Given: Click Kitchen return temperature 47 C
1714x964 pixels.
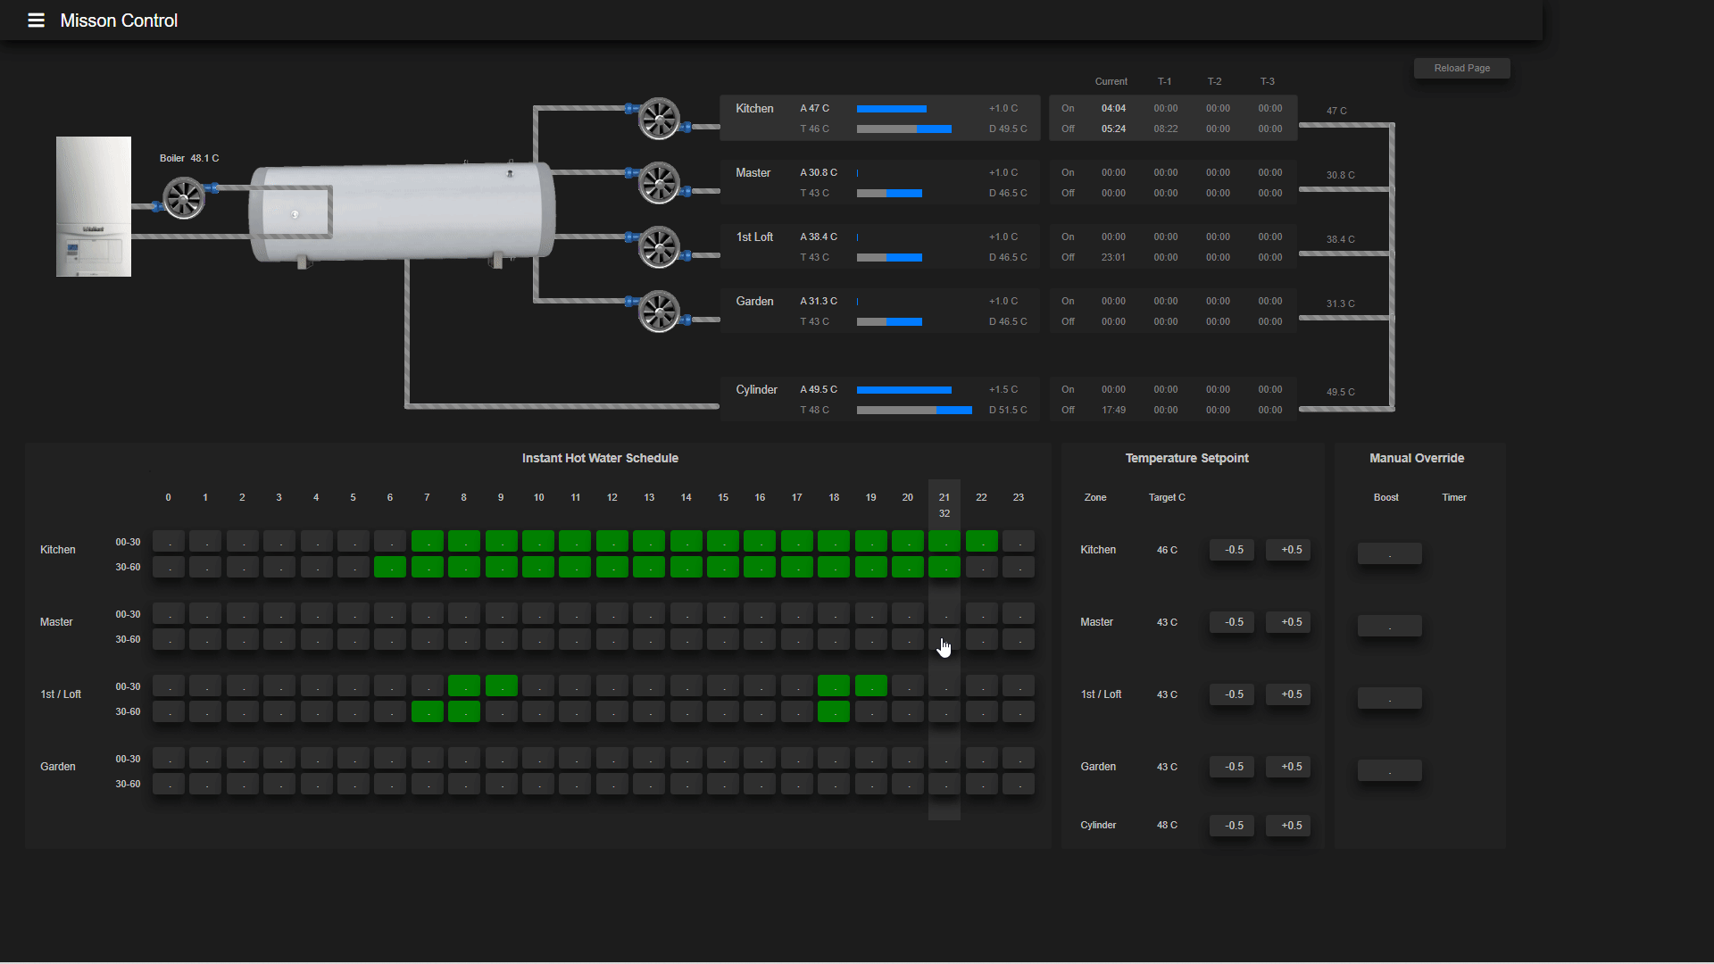Looking at the screenshot, I should (1336, 111).
